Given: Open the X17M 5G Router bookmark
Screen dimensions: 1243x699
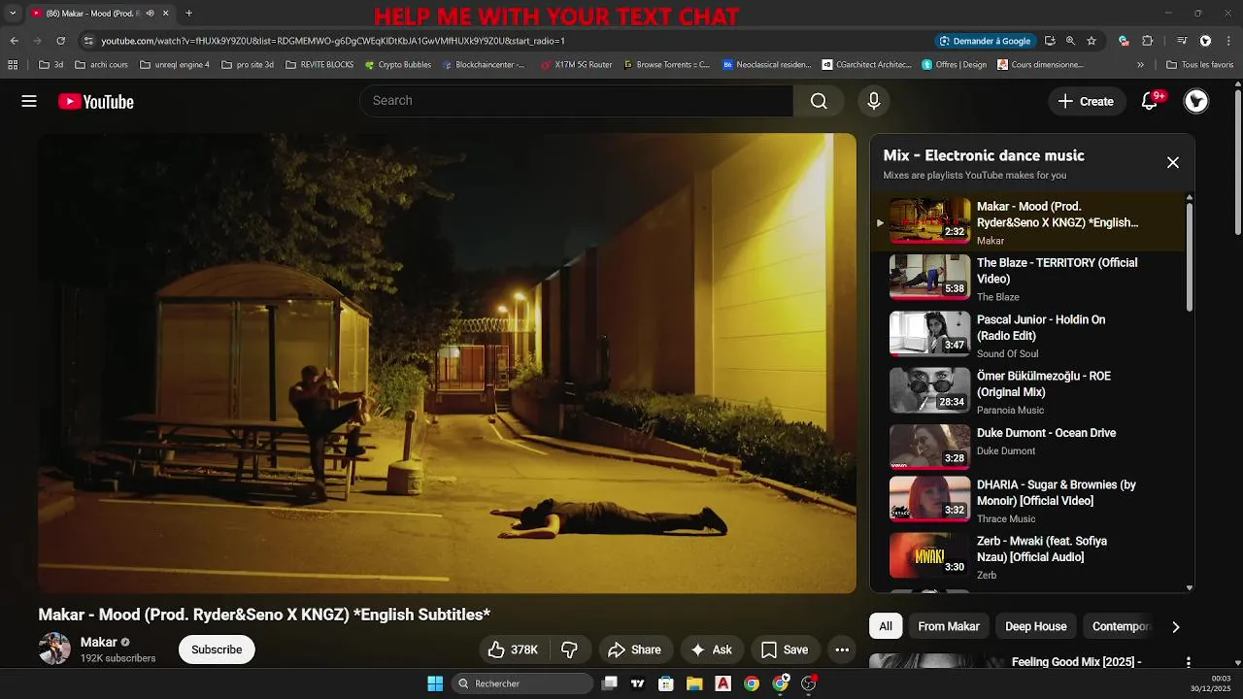Looking at the screenshot, I should click(576, 65).
